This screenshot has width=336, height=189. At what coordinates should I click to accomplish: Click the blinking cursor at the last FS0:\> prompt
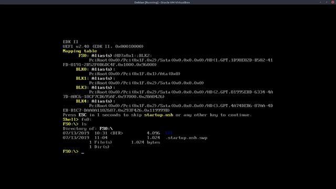[x=83, y=152]
